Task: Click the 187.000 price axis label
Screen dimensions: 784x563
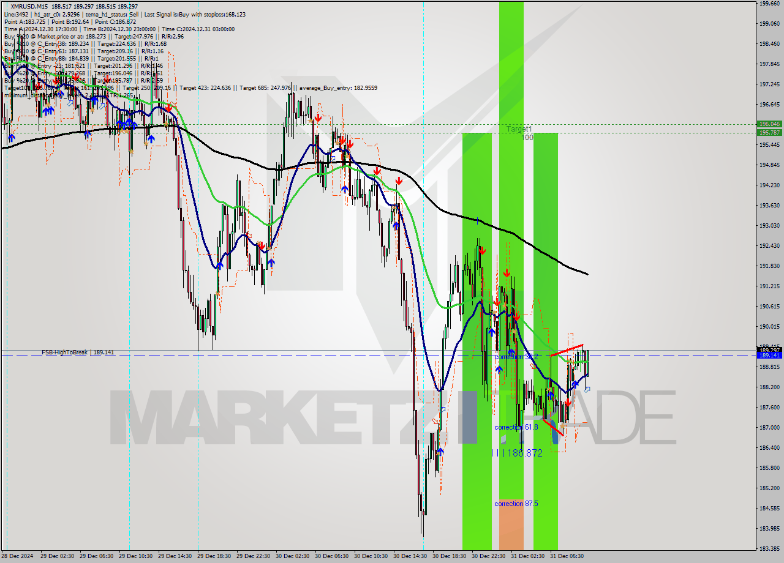Action: [769, 427]
